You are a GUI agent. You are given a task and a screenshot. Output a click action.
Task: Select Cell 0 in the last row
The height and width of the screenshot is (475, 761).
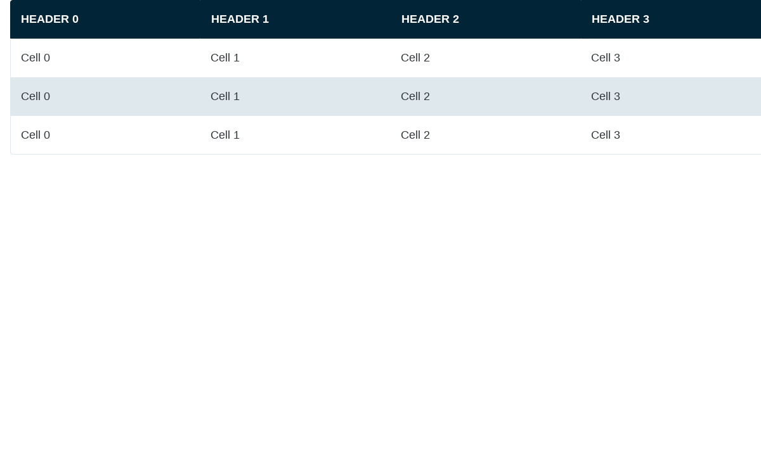(36, 135)
